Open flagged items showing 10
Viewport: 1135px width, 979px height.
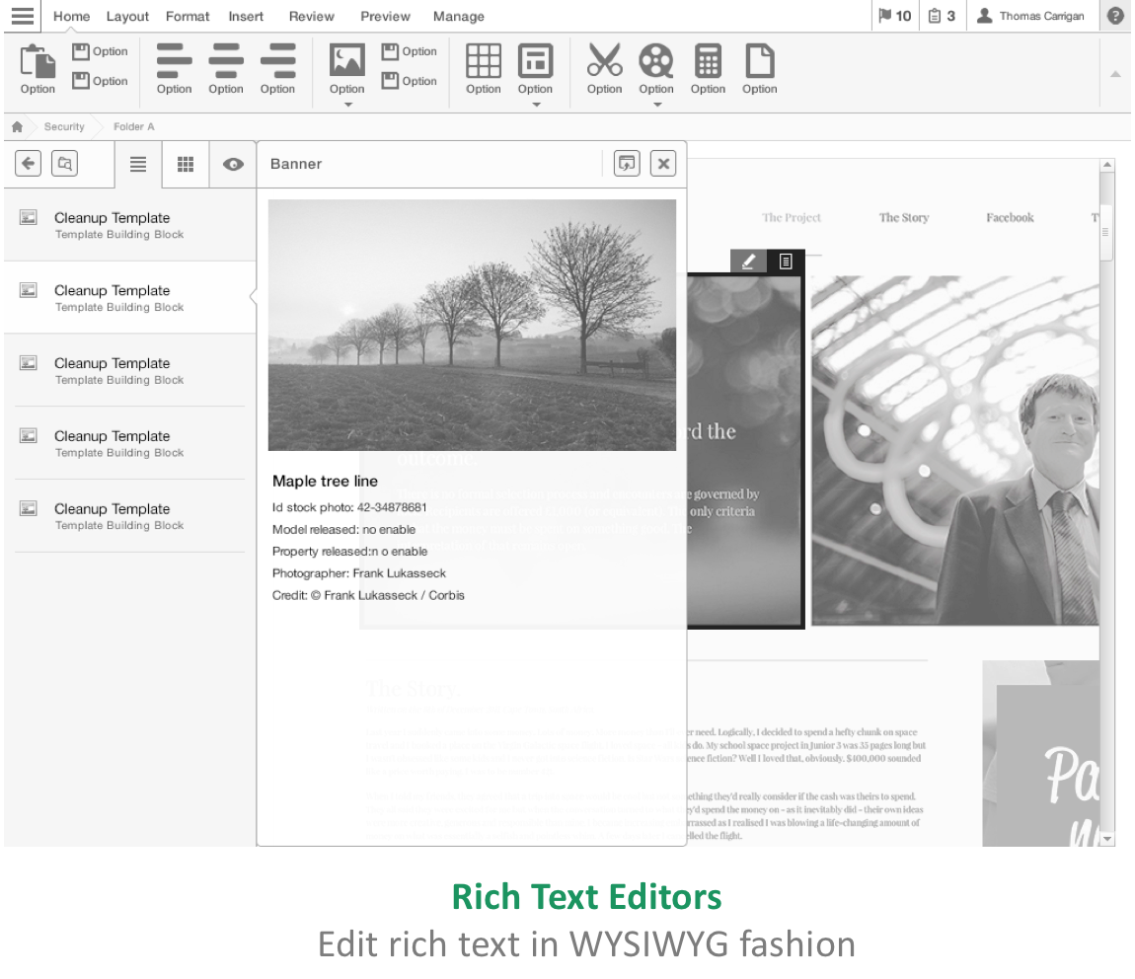(x=895, y=16)
